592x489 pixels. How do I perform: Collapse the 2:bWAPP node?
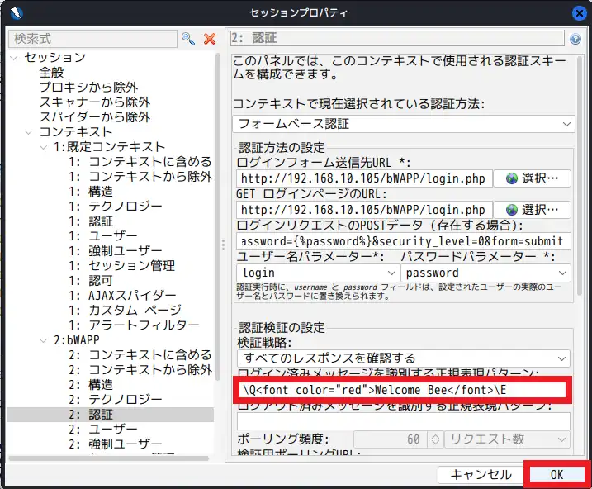click(44, 340)
